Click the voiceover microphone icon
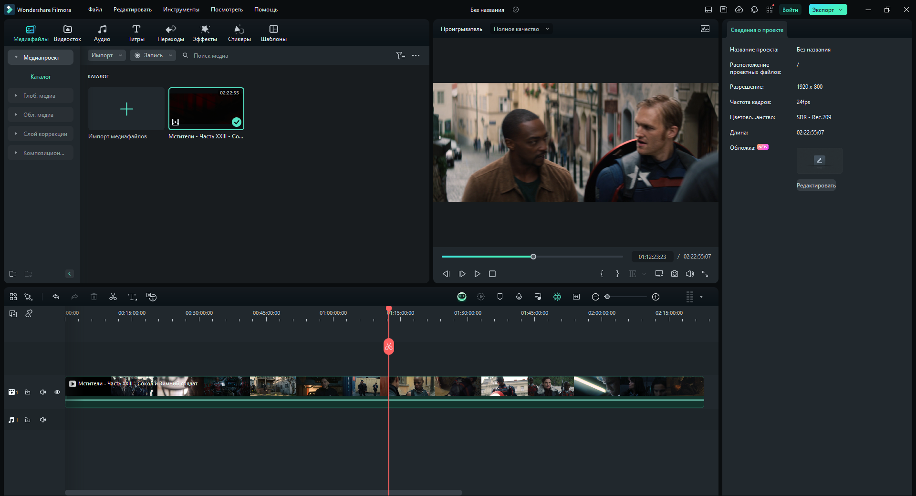This screenshot has width=916, height=496. (519, 297)
